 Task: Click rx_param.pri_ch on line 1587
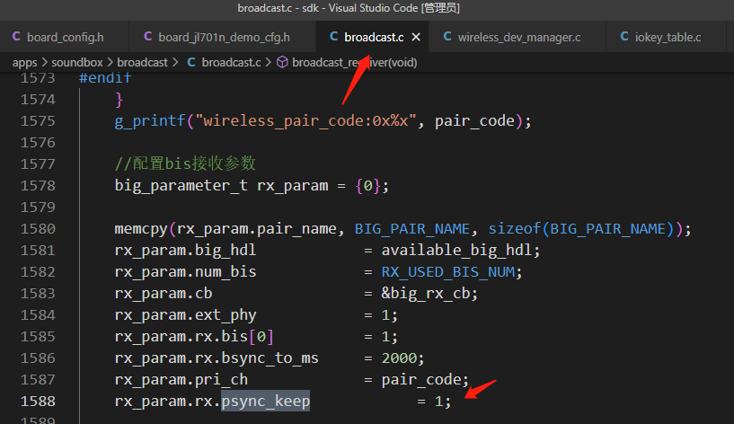tap(181, 380)
